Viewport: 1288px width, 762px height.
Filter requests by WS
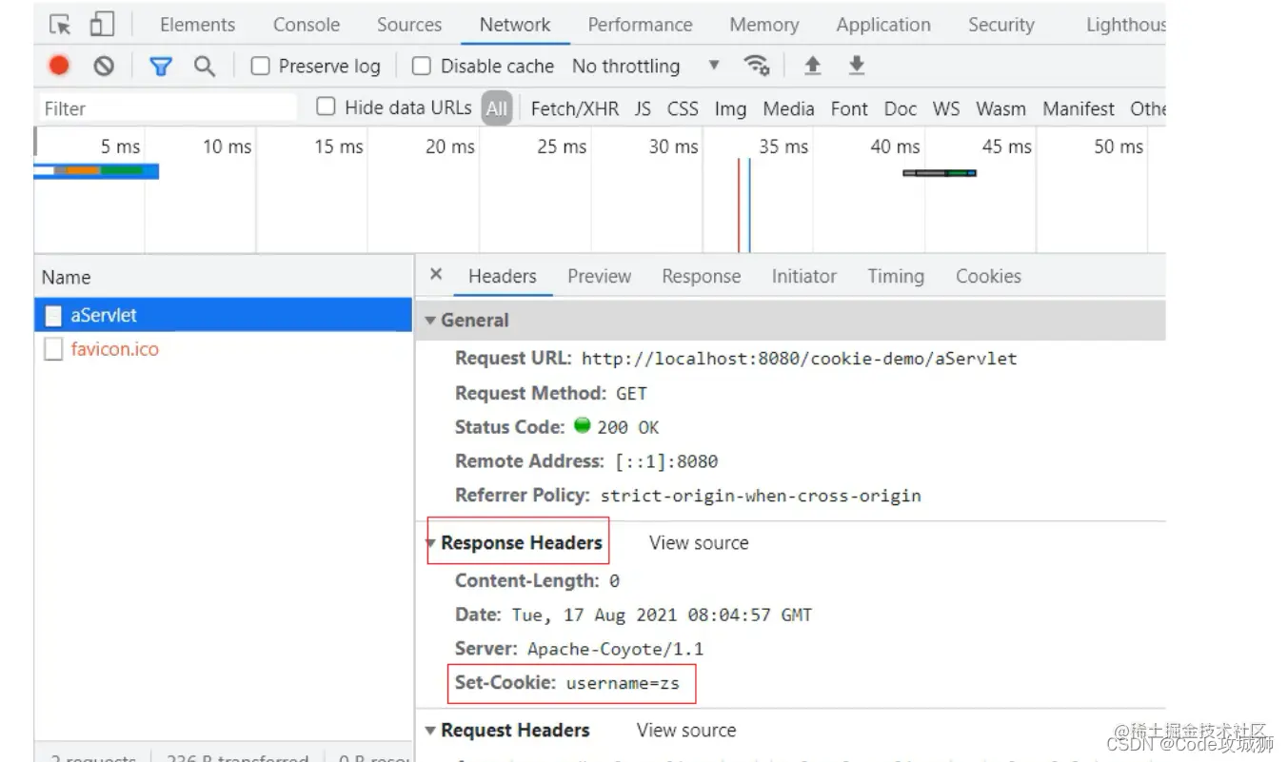point(946,108)
